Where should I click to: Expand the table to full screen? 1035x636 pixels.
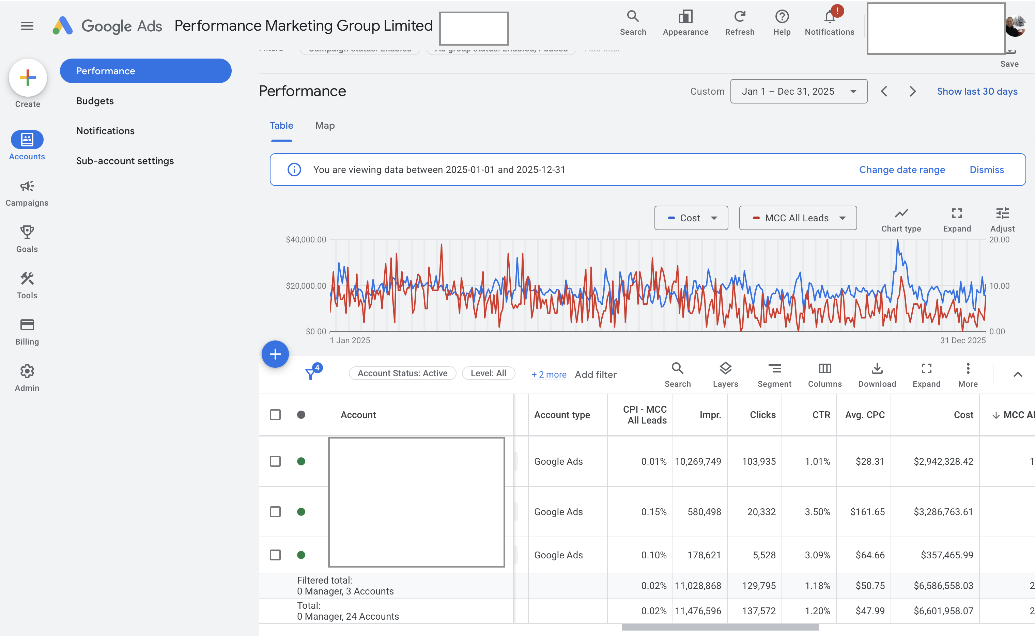(926, 375)
